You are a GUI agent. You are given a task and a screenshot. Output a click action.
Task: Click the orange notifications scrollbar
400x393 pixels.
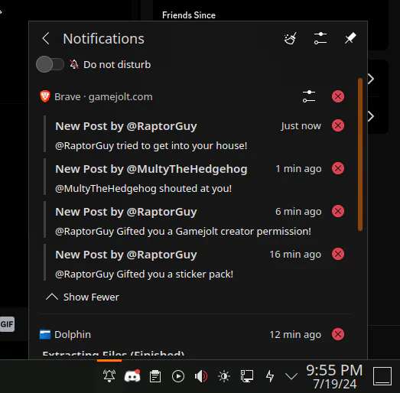360,154
